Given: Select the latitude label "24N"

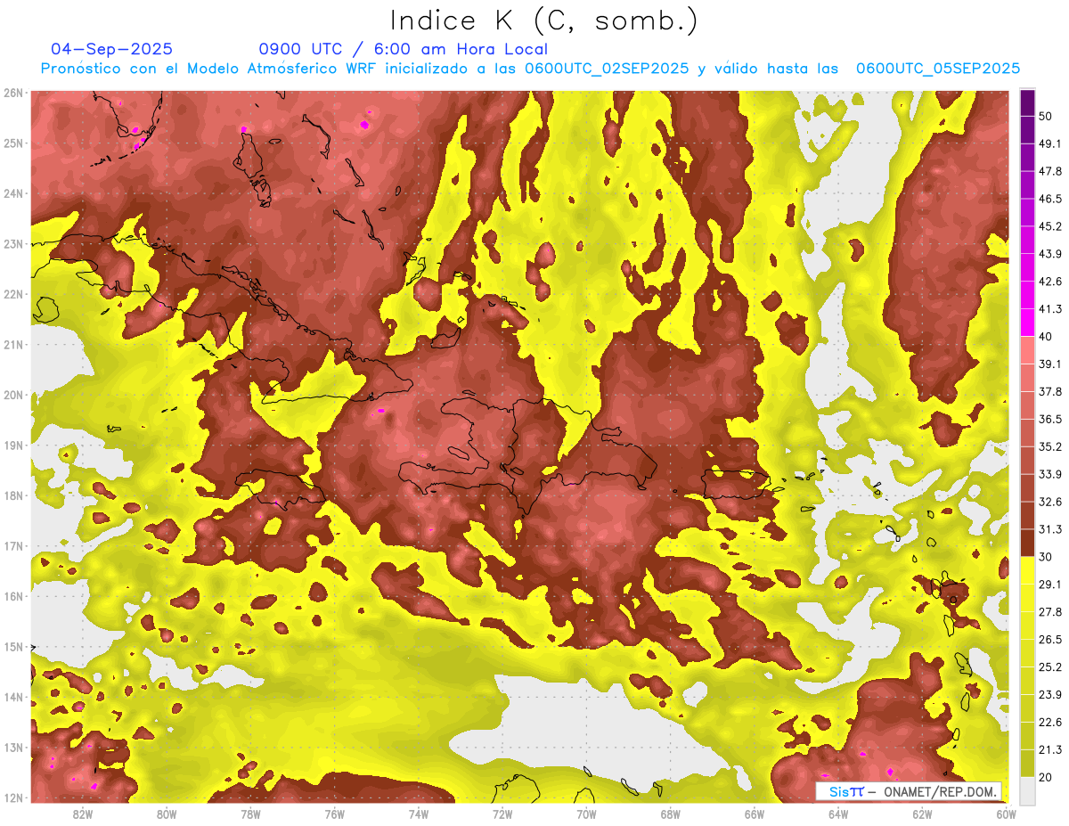Looking at the screenshot, I should click(x=12, y=193).
